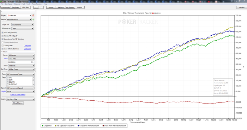The height and width of the screenshot is (130, 247).
Task: Check the DON flag
Action: tap(7, 80)
